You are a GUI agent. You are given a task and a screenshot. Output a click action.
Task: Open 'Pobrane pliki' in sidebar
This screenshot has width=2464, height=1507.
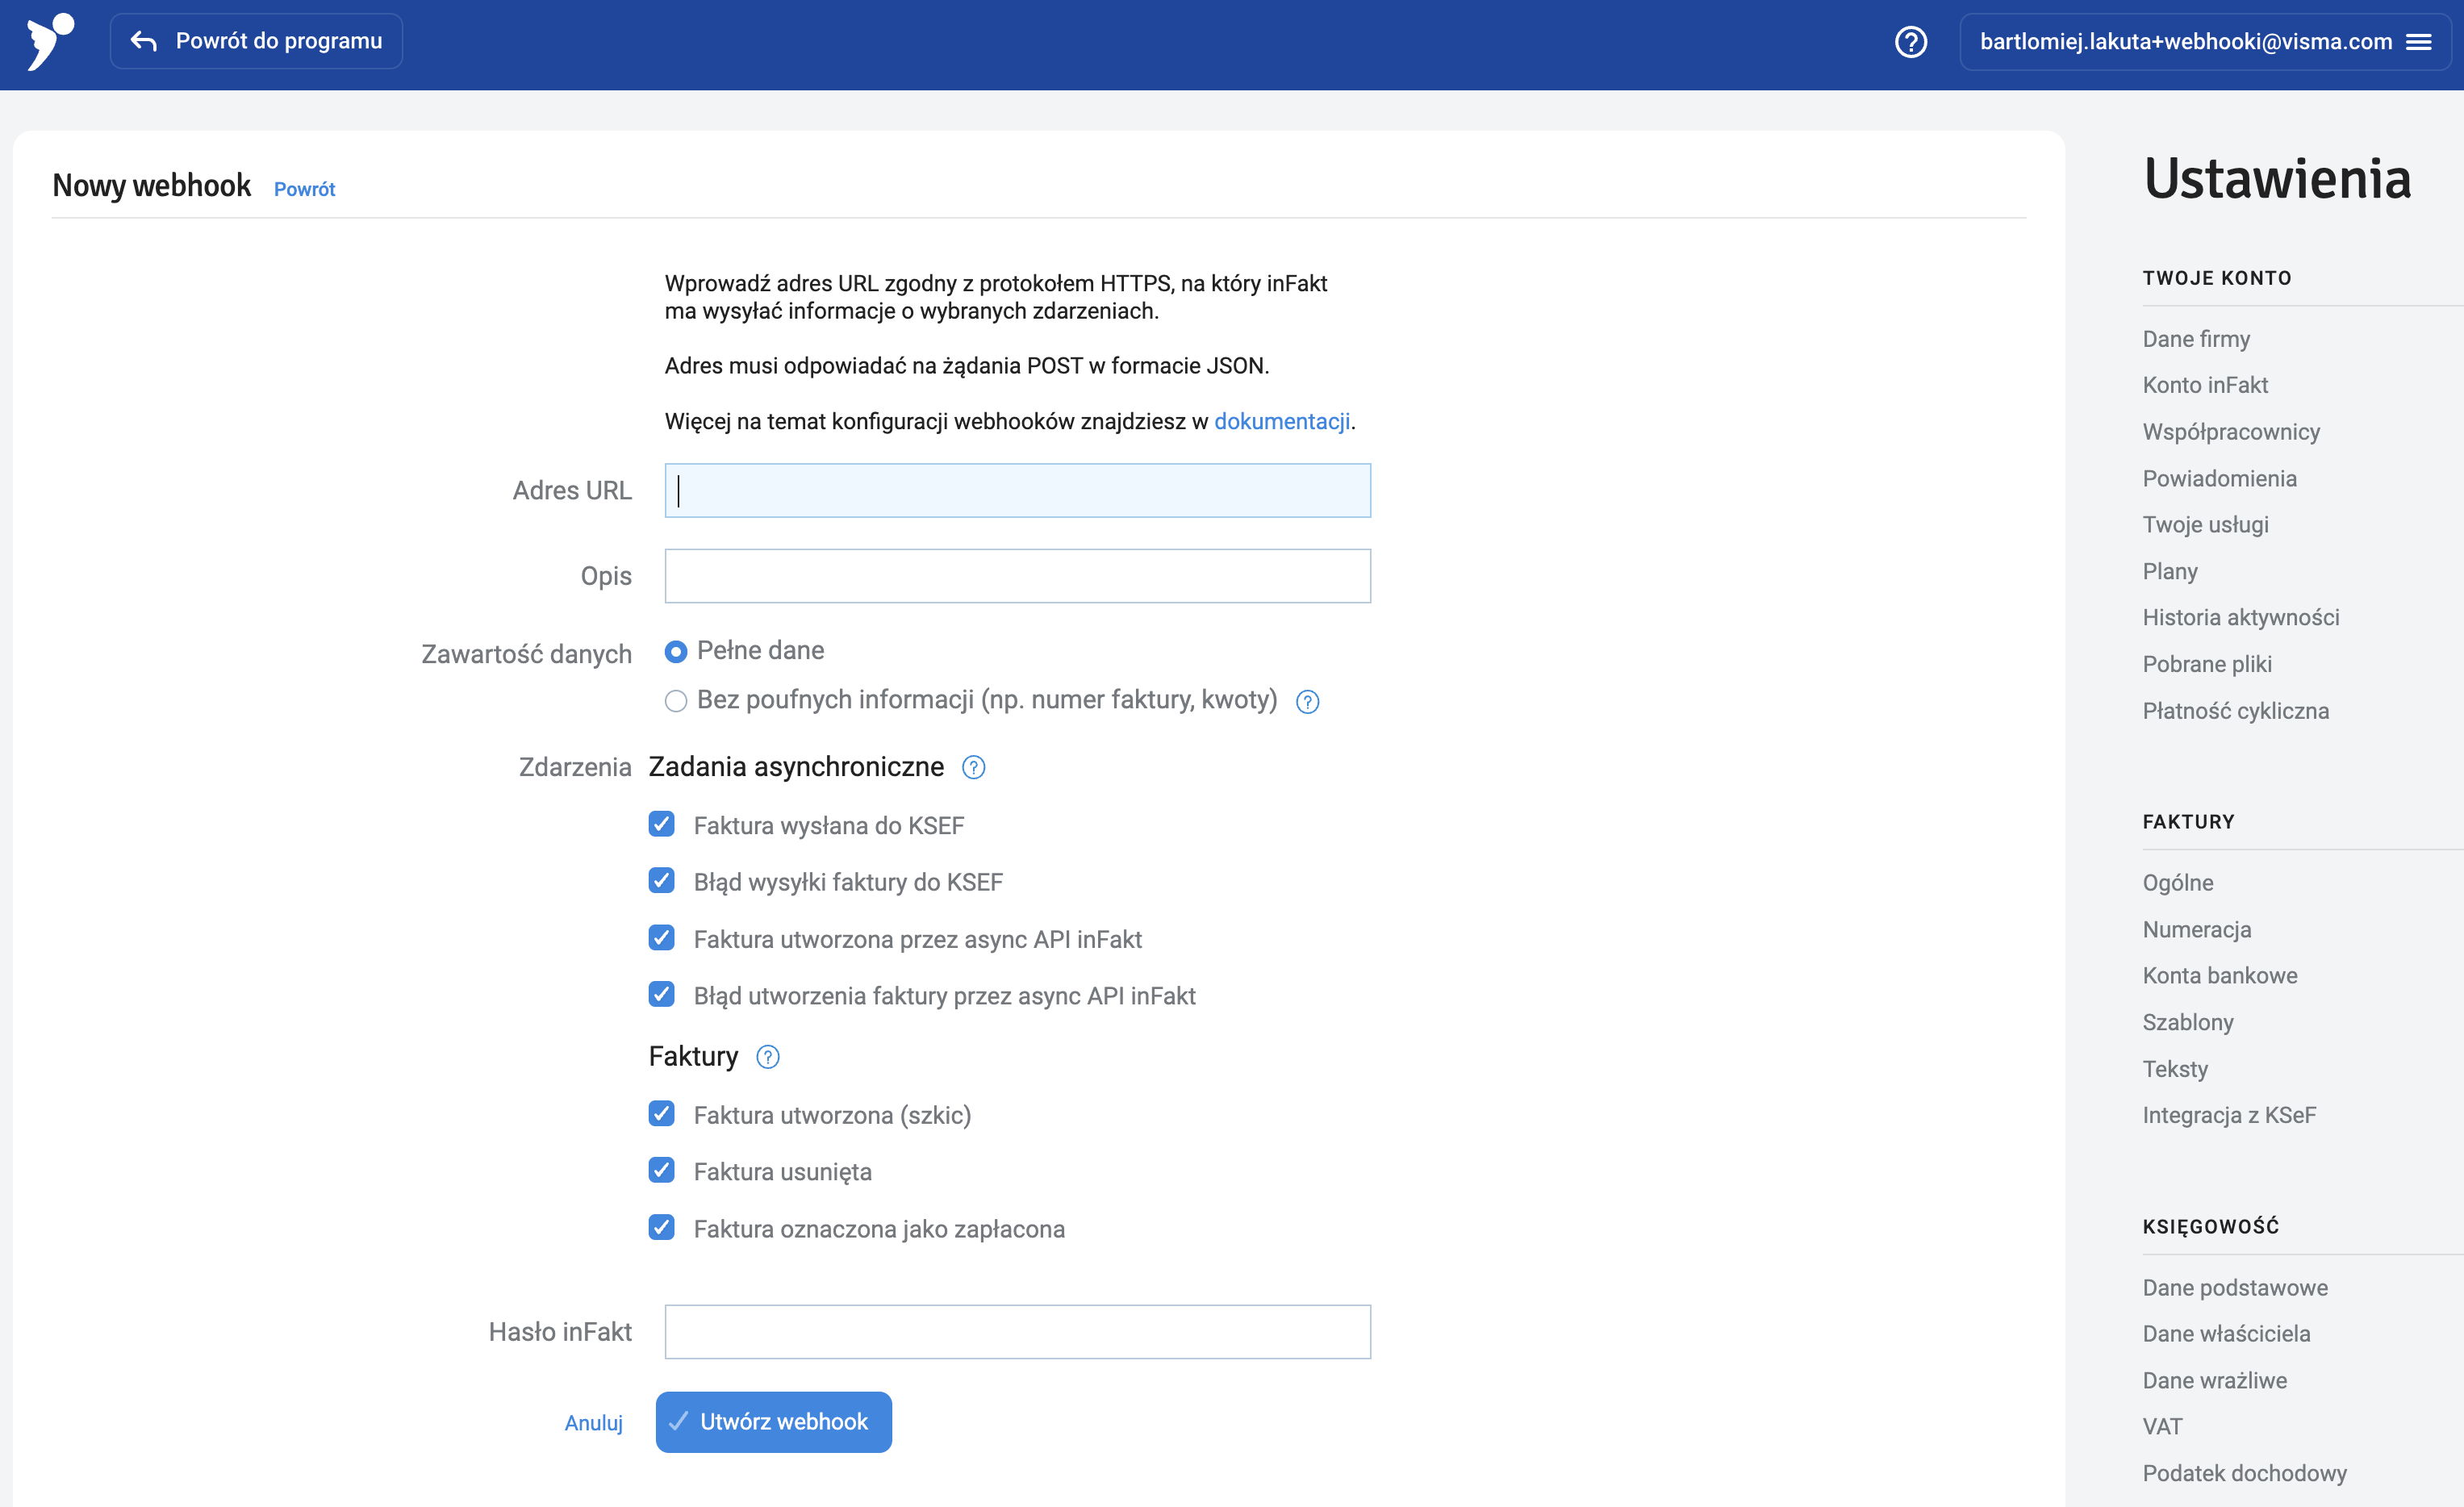(x=2207, y=665)
